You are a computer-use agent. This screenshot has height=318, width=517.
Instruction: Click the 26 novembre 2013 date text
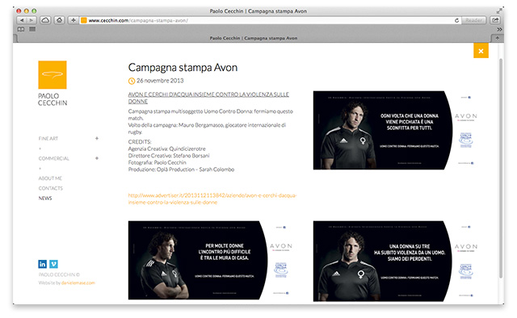tap(160, 81)
